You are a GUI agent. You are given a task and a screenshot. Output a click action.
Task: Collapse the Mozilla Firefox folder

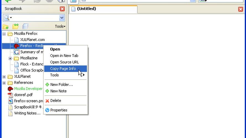coord(4,34)
